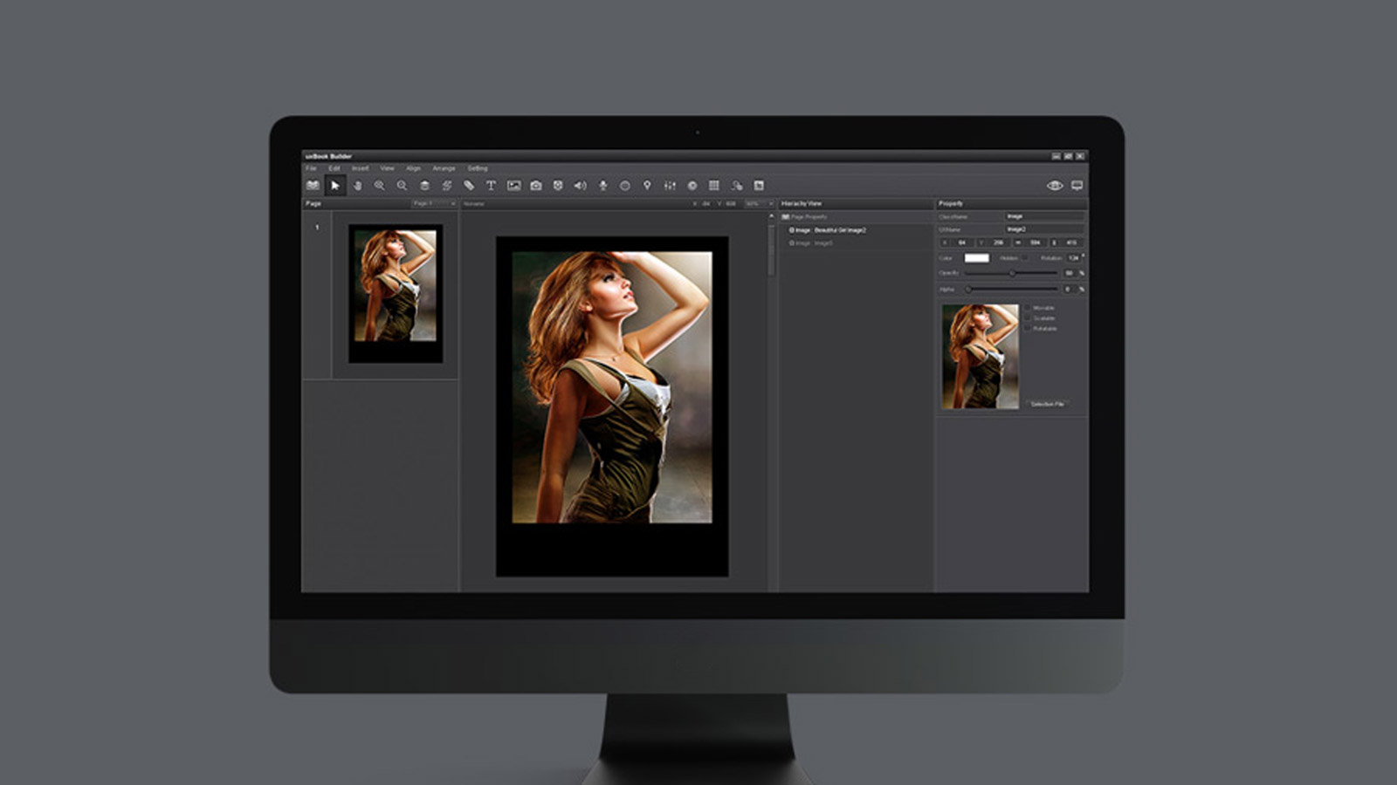
Task: Click the speaker sound icon
Action: [x=580, y=185]
